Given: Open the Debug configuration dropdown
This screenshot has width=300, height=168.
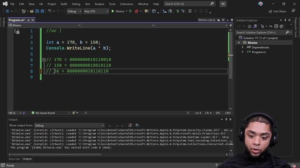Looking at the screenshot, I should 74,11.
